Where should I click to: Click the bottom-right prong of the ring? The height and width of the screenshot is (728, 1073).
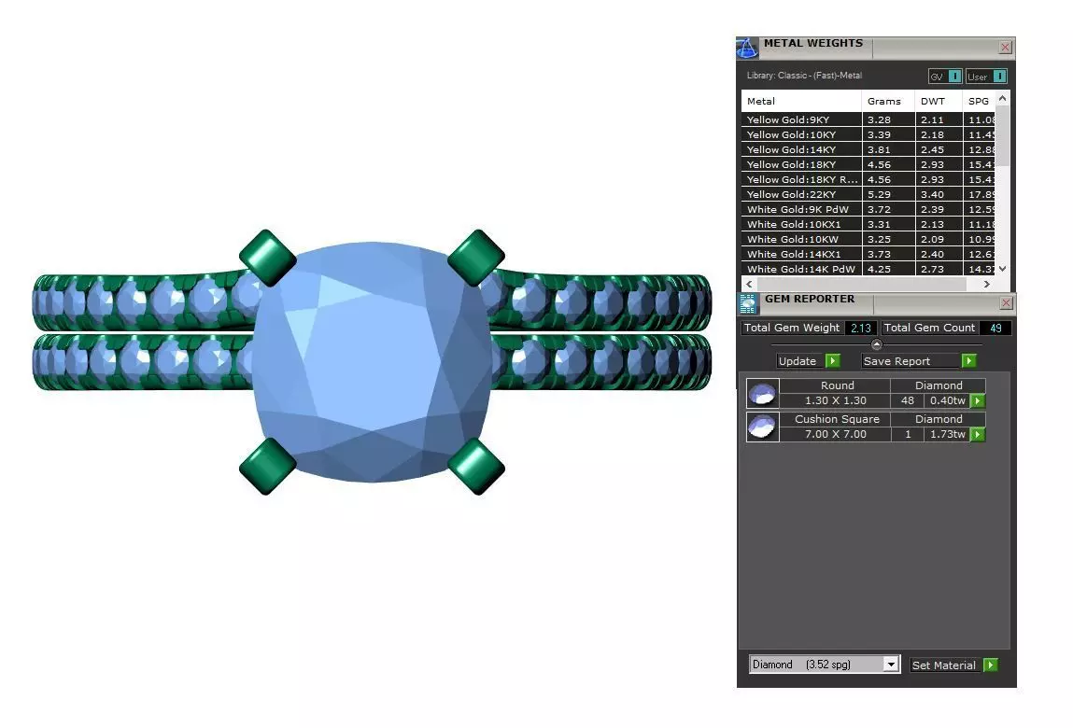click(x=476, y=466)
